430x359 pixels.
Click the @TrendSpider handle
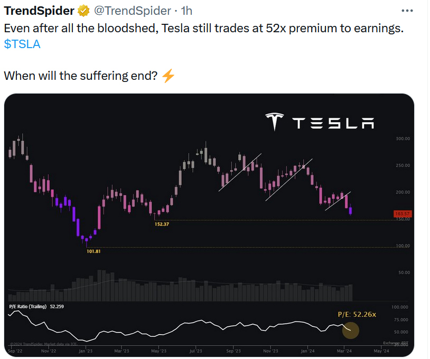click(x=133, y=11)
